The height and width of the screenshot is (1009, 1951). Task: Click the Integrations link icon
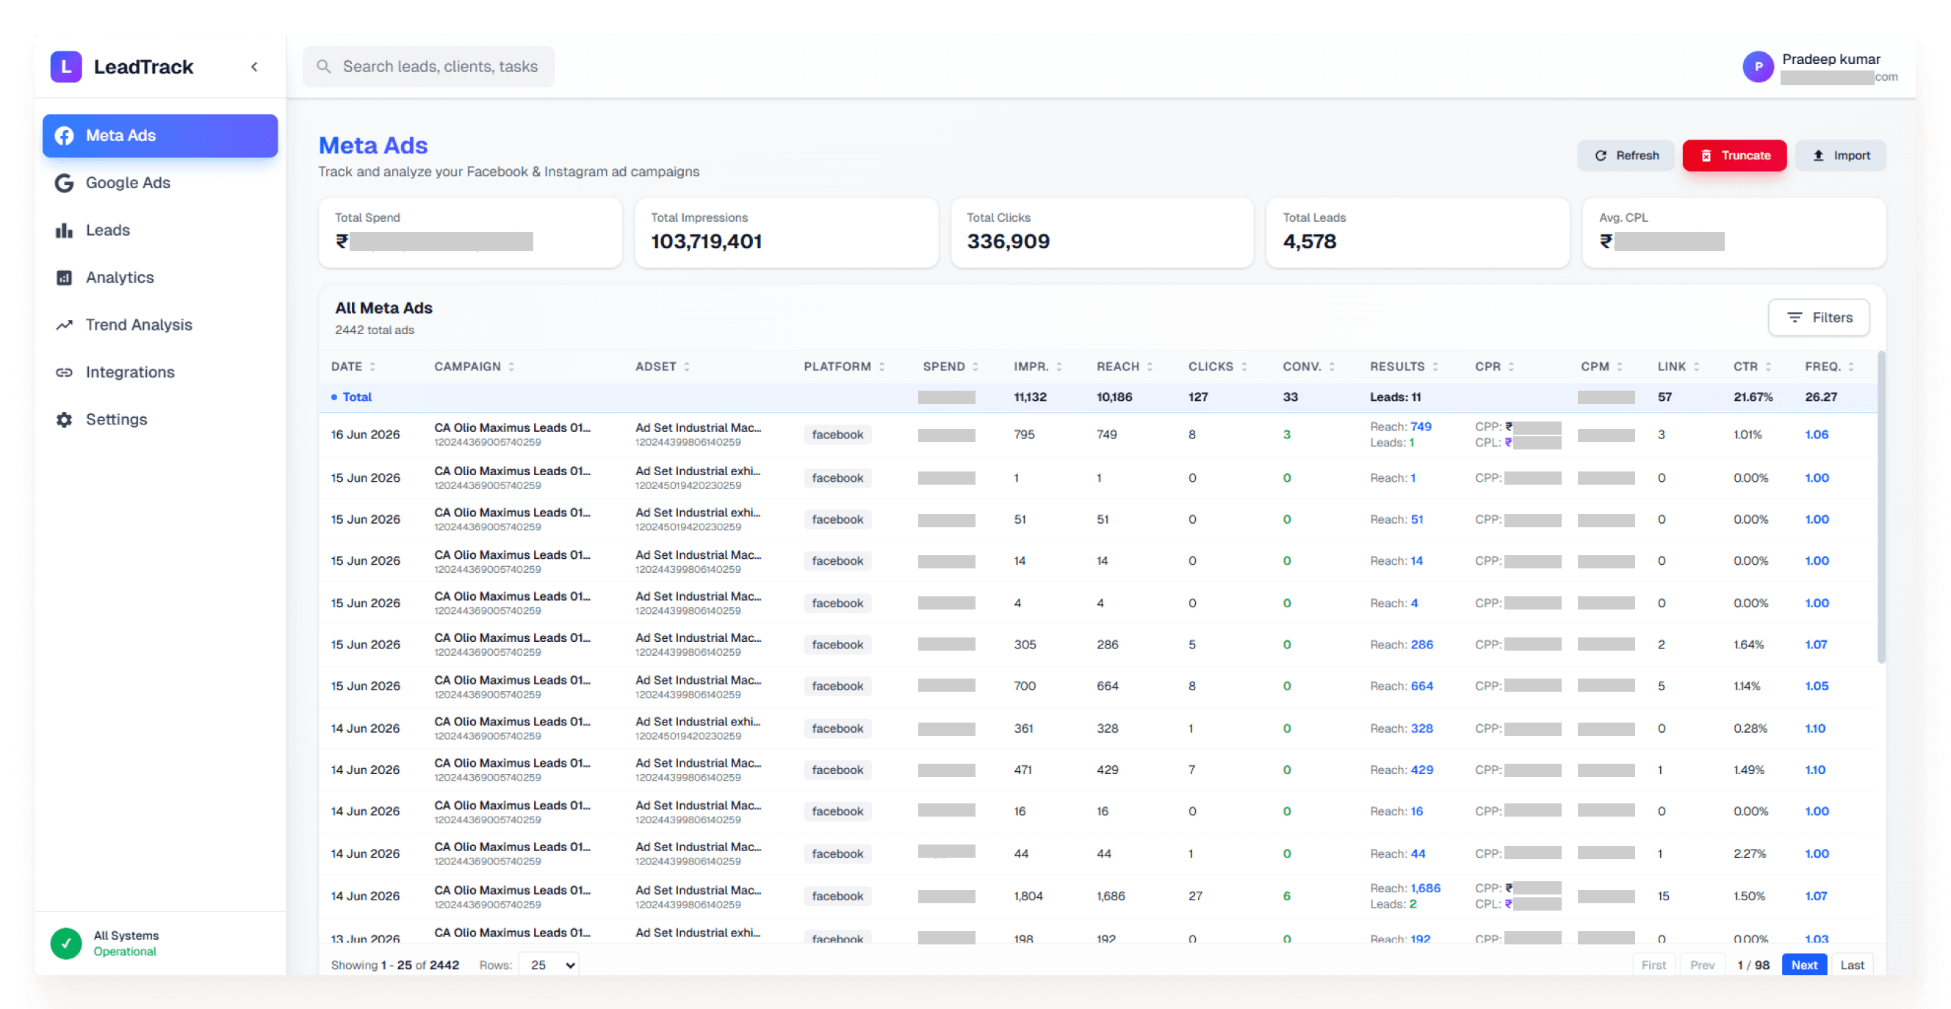pyautogui.click(x=65, y=372)
